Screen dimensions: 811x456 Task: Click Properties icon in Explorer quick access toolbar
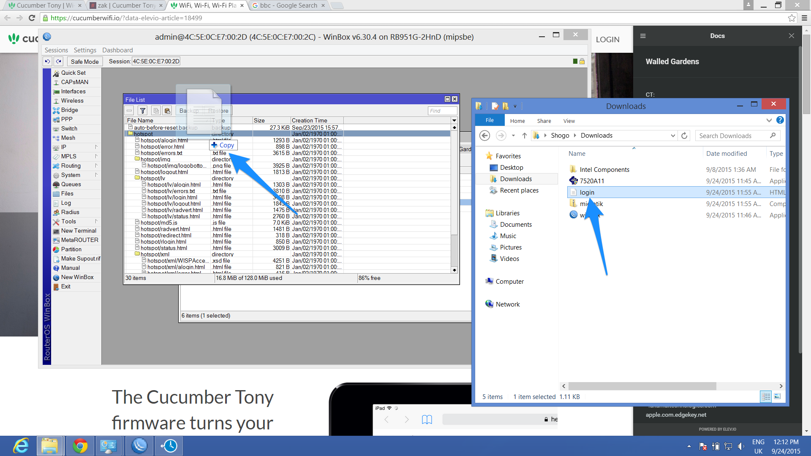point(495,106)
